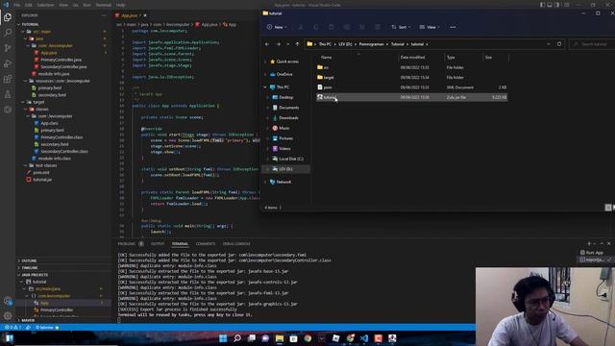Open Search from the Windows taskbar
Viewport: 615px width, 346px height.
[237, 338]
